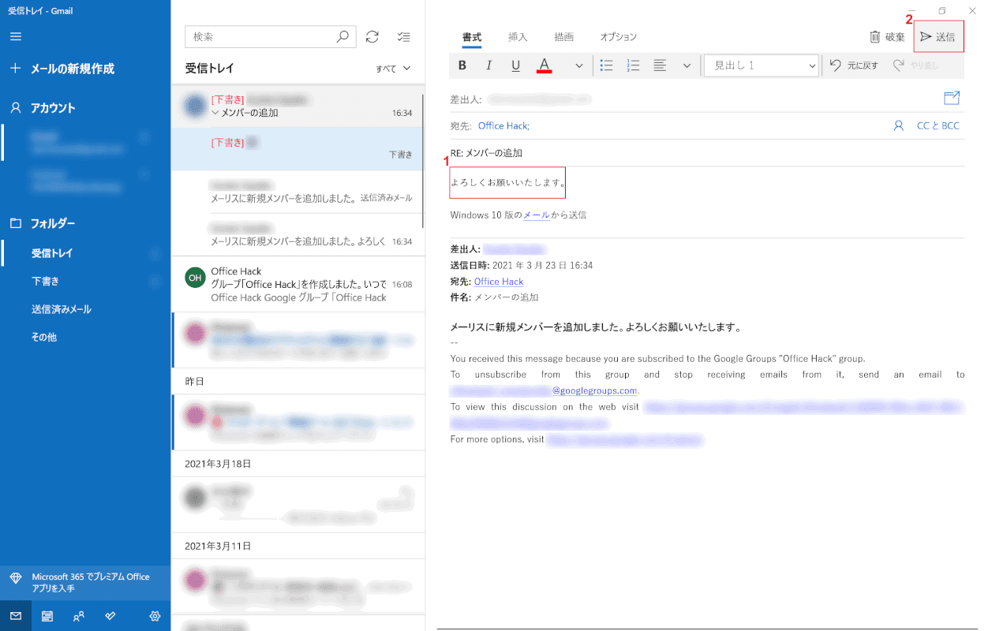Open the hamburger navigation menu
The width and height of the screenshot is (988, 631).
[x=16, y=37]
